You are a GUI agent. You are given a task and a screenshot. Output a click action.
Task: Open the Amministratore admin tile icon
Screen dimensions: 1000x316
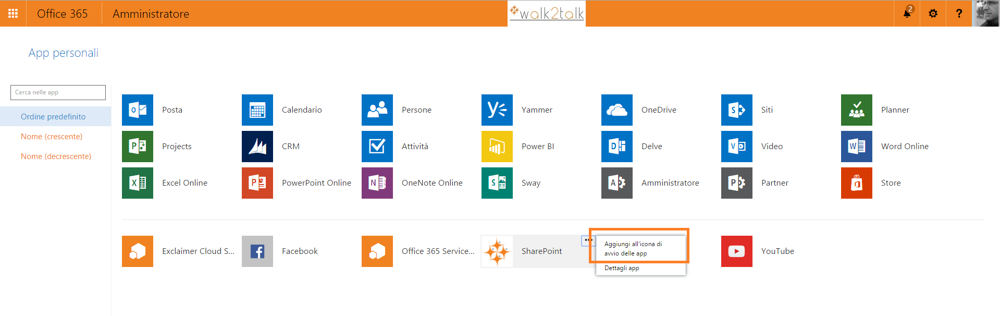click(617, 183)
